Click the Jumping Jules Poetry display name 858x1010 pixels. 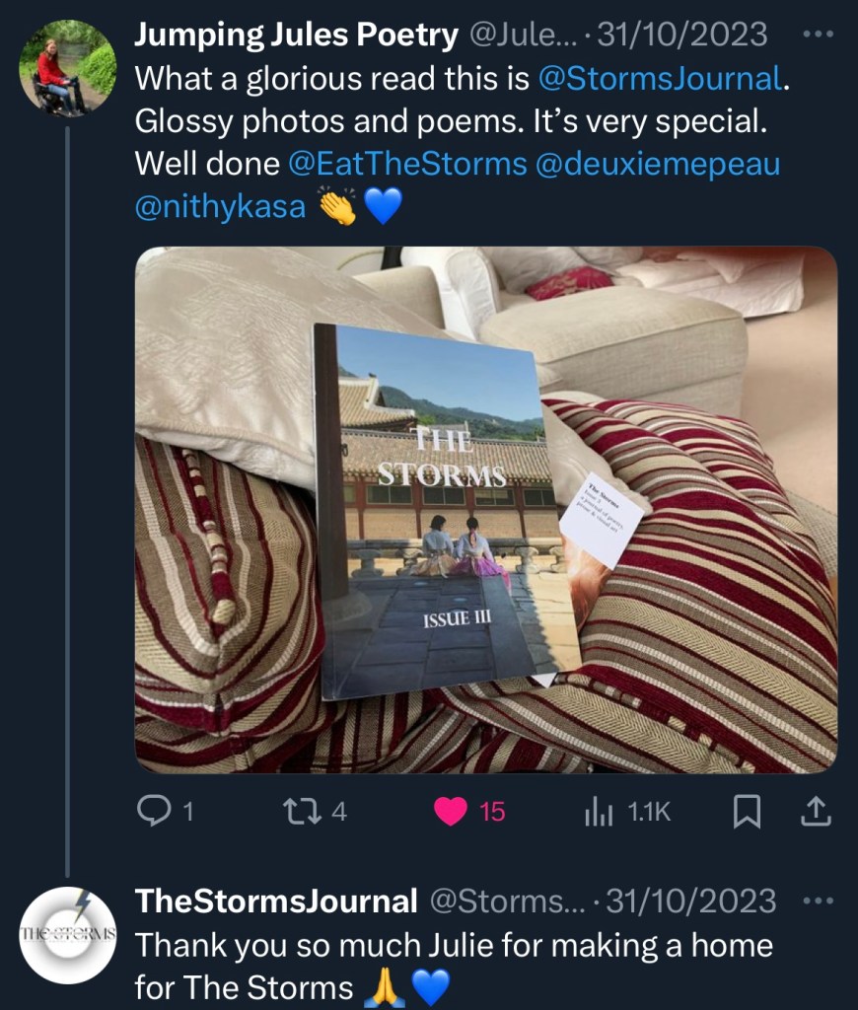click(296, 36)
